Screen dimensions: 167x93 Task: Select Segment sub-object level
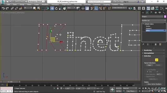[x=148, y=28]
